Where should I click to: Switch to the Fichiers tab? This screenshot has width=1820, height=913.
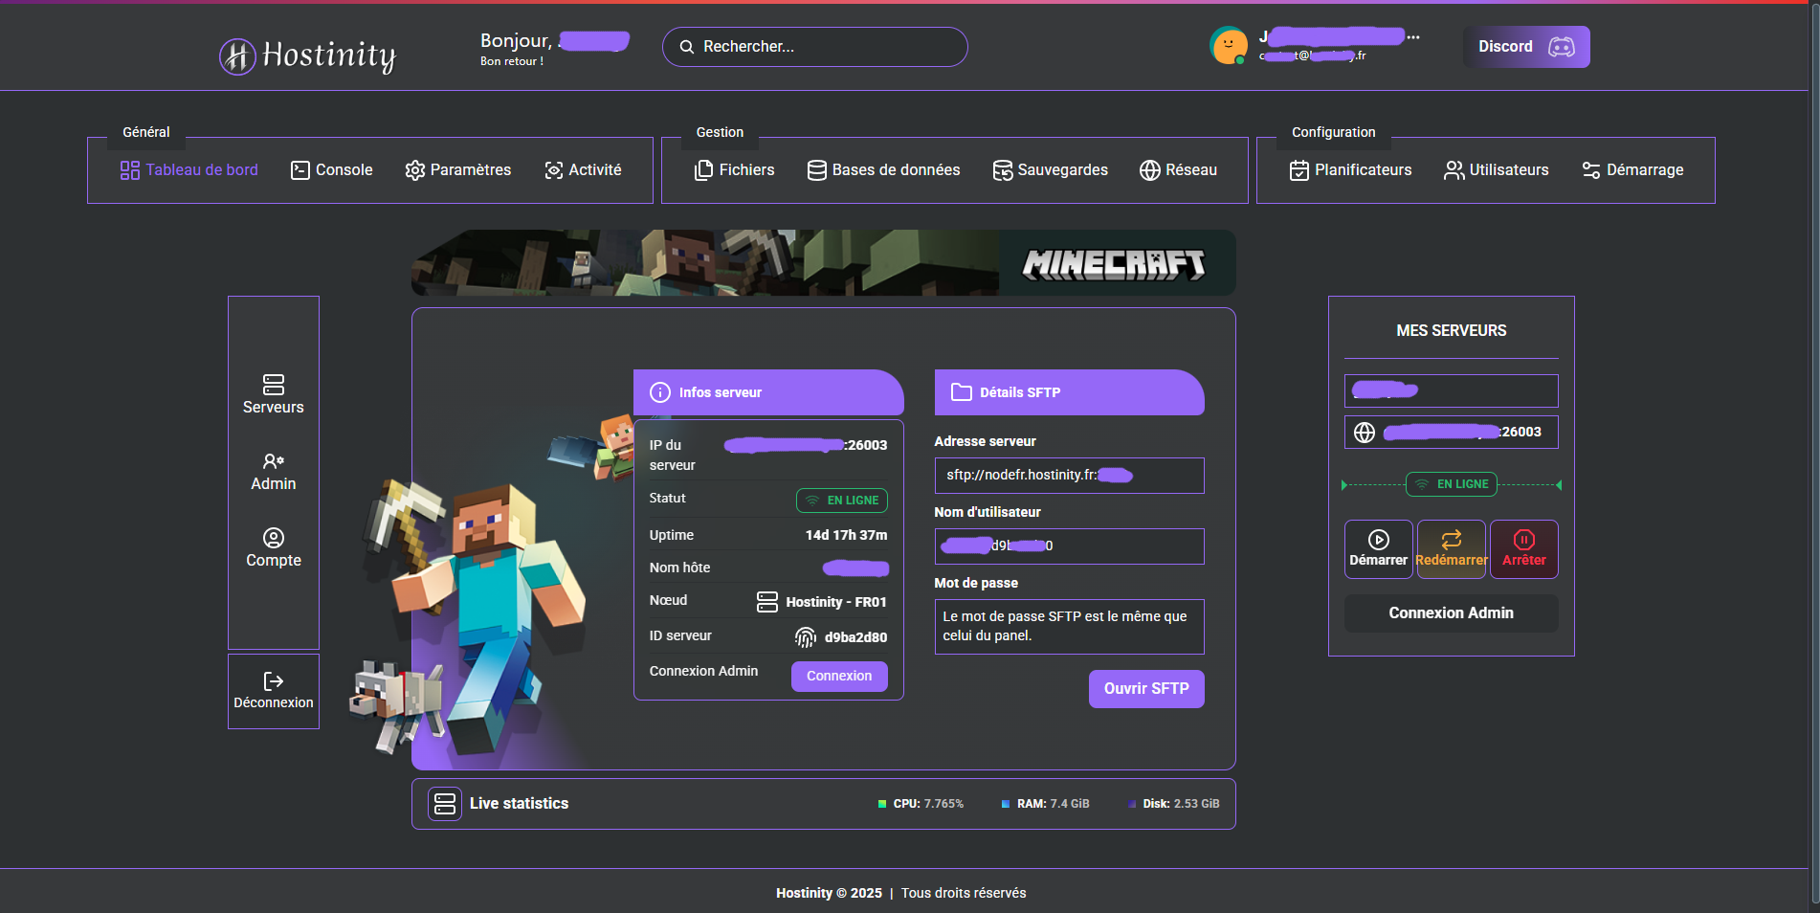(734, 170)
